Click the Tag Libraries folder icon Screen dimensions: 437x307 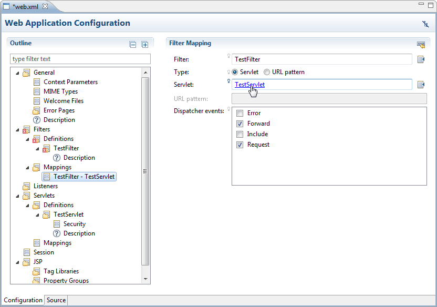pos(36,271)
